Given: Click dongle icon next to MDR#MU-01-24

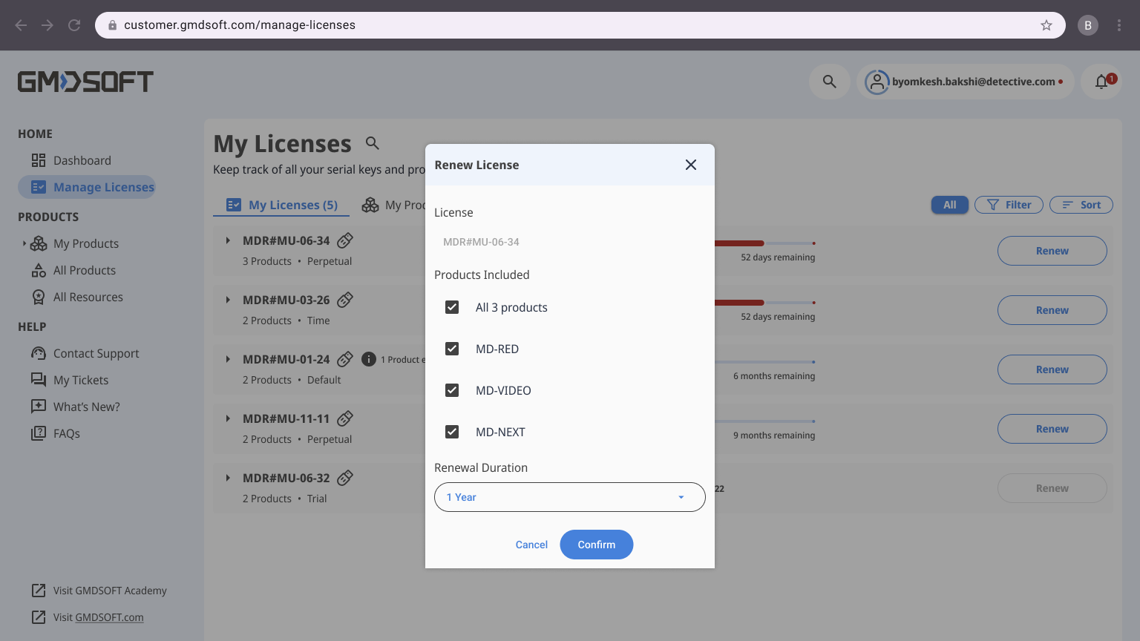Looking at the screenshot, I should [x=345, y=359].
